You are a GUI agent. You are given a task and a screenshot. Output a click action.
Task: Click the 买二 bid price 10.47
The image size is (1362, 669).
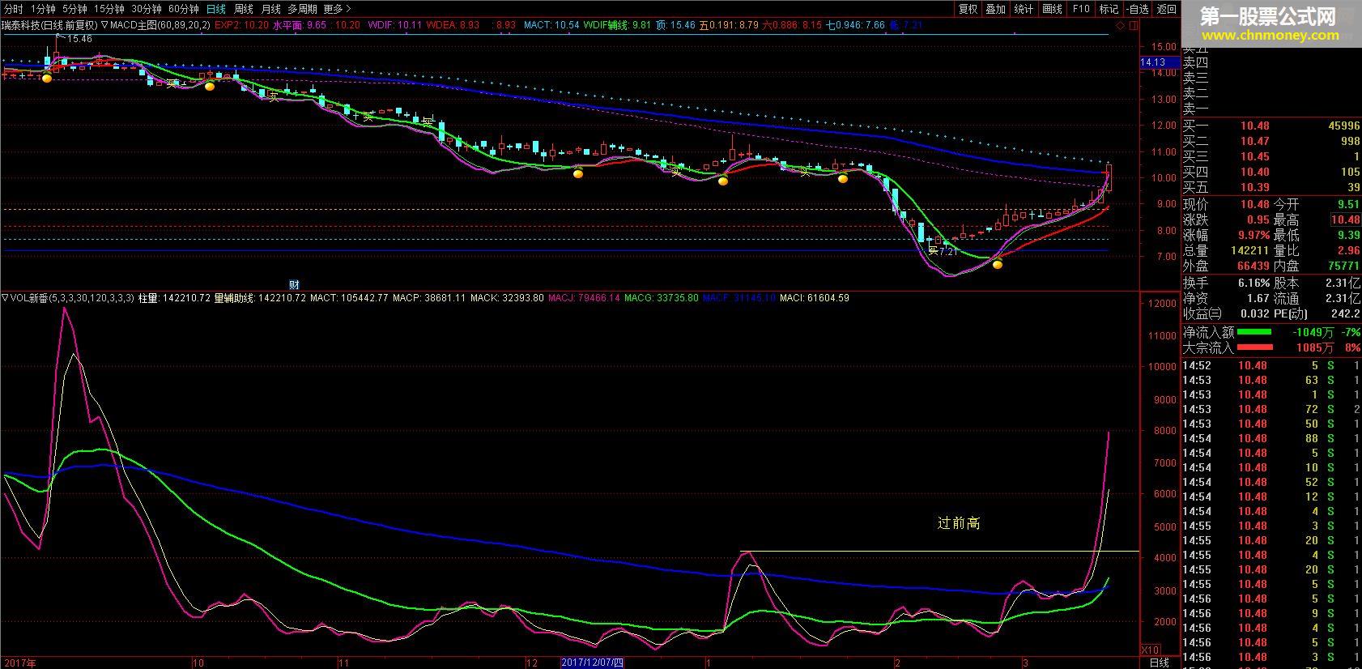pos(1254,141)
